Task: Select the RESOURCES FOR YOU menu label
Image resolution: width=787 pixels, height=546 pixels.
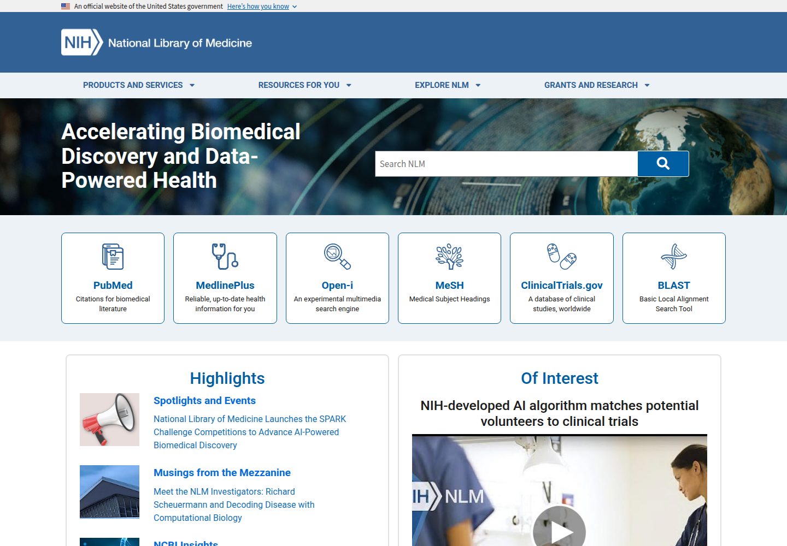Action: (x=299, y=85)
